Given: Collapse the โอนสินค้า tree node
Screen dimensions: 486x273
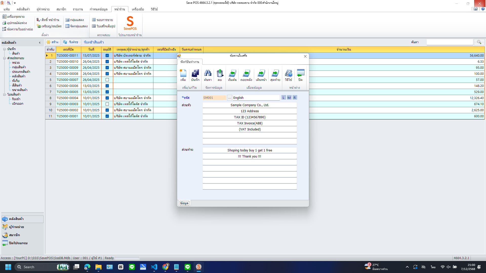Looking at the screenshot, I should (4, 94).
